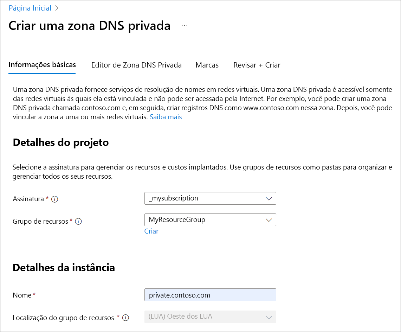401x332 pixels.
Task: Click Criar to create a new resource group
Action: [151, 231]
